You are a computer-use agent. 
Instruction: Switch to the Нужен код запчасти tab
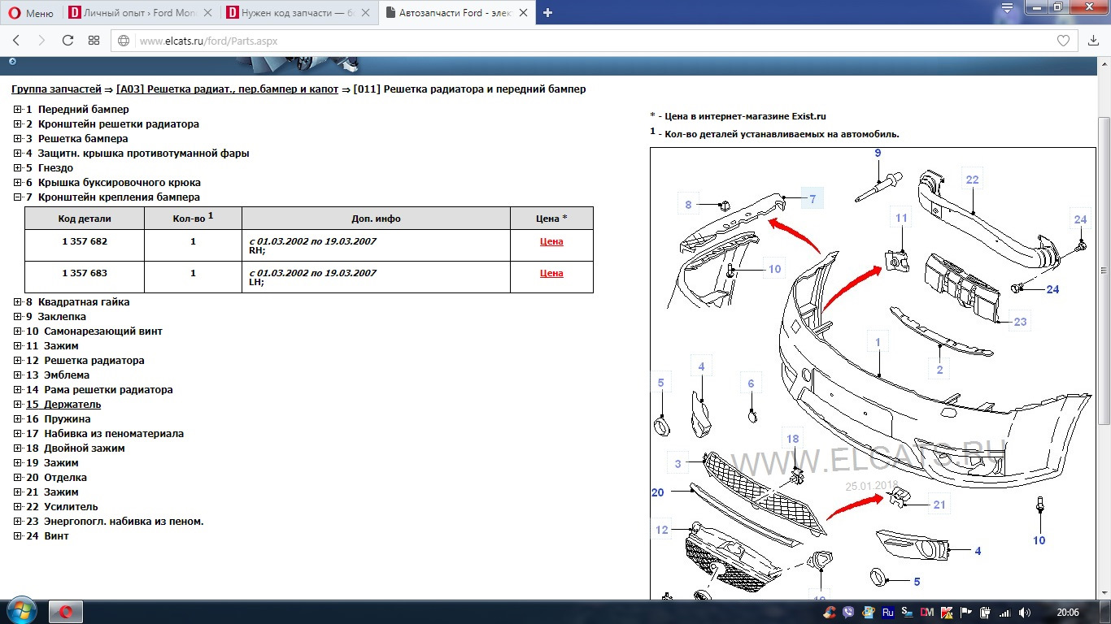click(x=299, y=13)
